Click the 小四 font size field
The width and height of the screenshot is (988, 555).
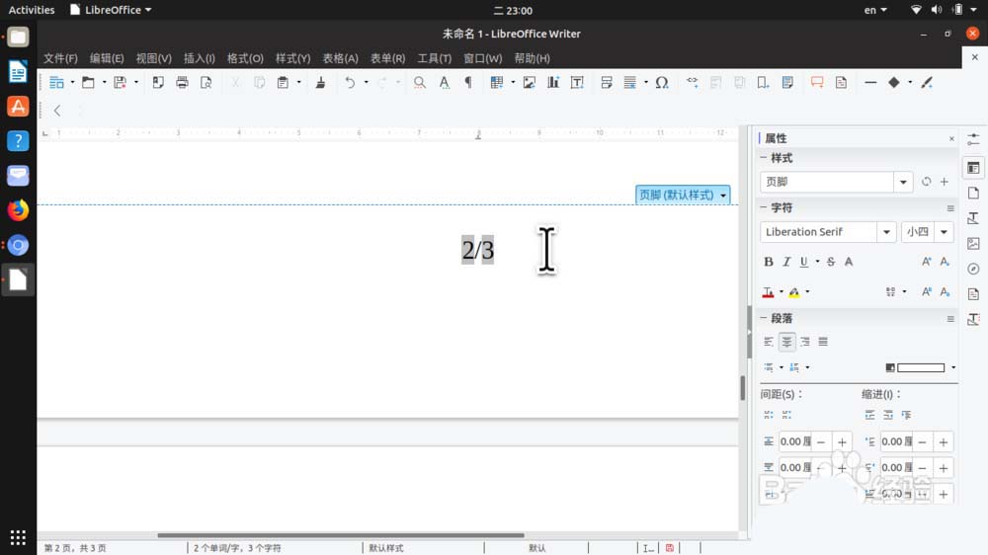(x=918, y=232)
